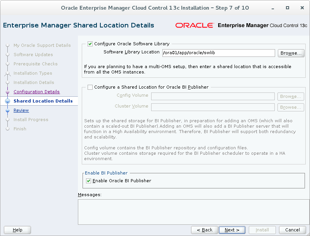Enable Shared Location for Oracle BI Publisher checkbox
Image resolution: width=310 pixels, height=236 pixels.
pyautogui.click(x=90, y=87)
